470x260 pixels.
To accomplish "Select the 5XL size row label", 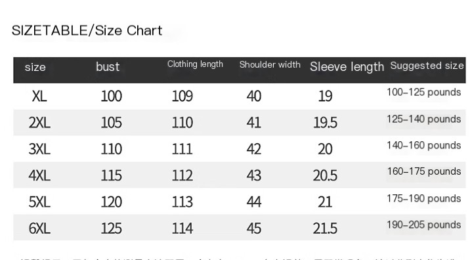I will pos(39,202).
